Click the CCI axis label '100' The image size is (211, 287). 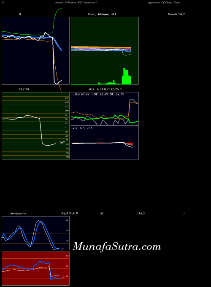coord(67,111)
